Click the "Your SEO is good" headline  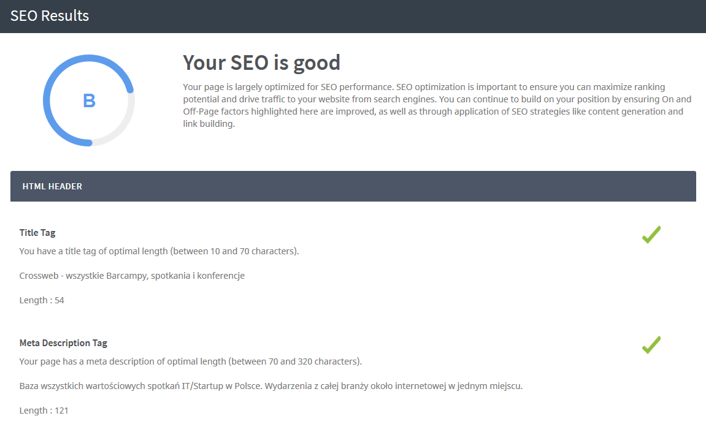point(261,62)
